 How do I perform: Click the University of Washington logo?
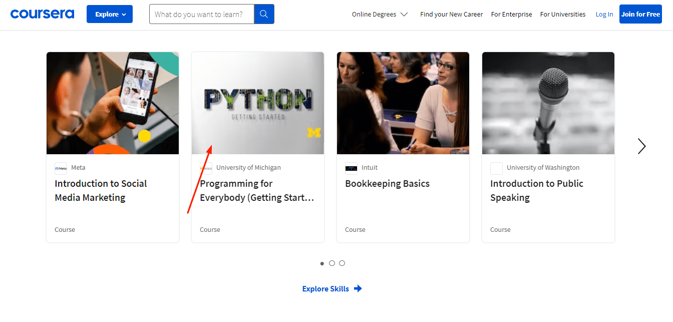click(496, 168)
